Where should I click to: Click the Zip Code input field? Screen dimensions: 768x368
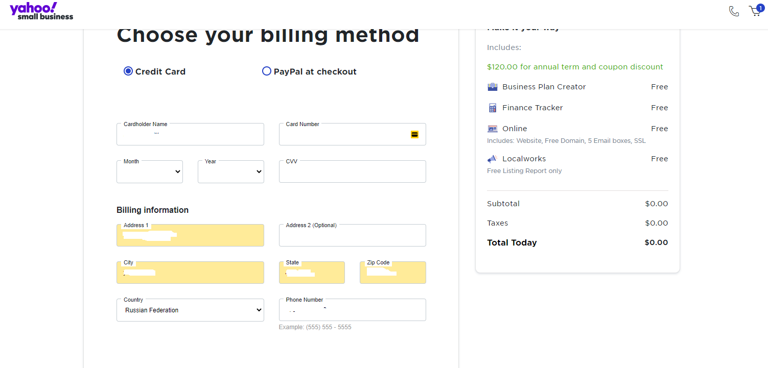[393, 273]
